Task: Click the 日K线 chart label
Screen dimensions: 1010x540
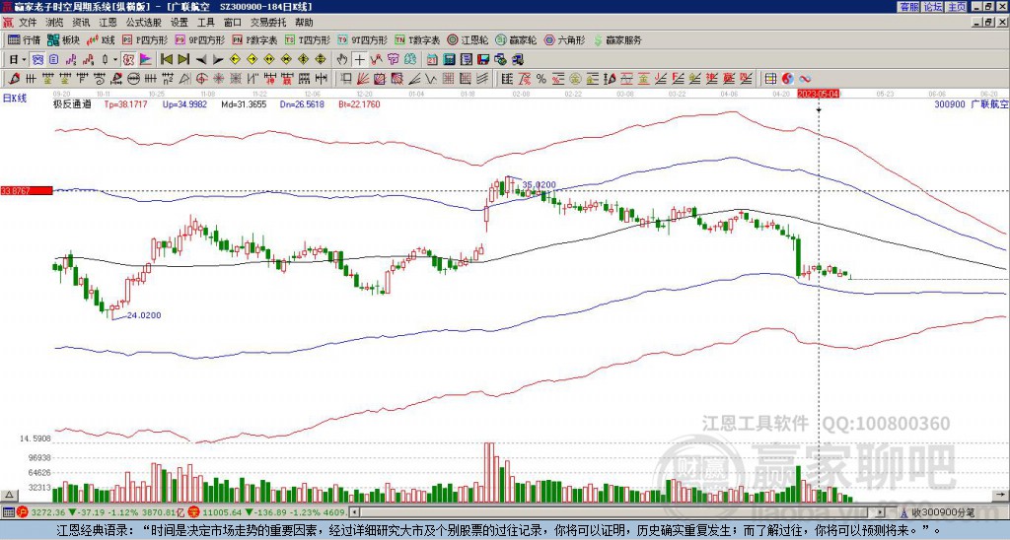Action: [15, 98]
